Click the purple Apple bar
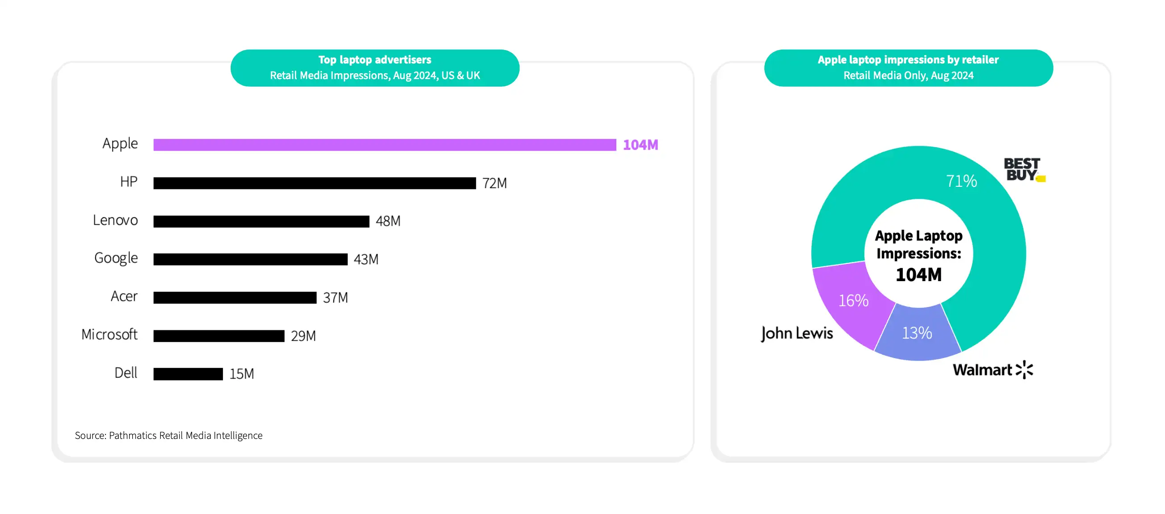 (385, 145)
